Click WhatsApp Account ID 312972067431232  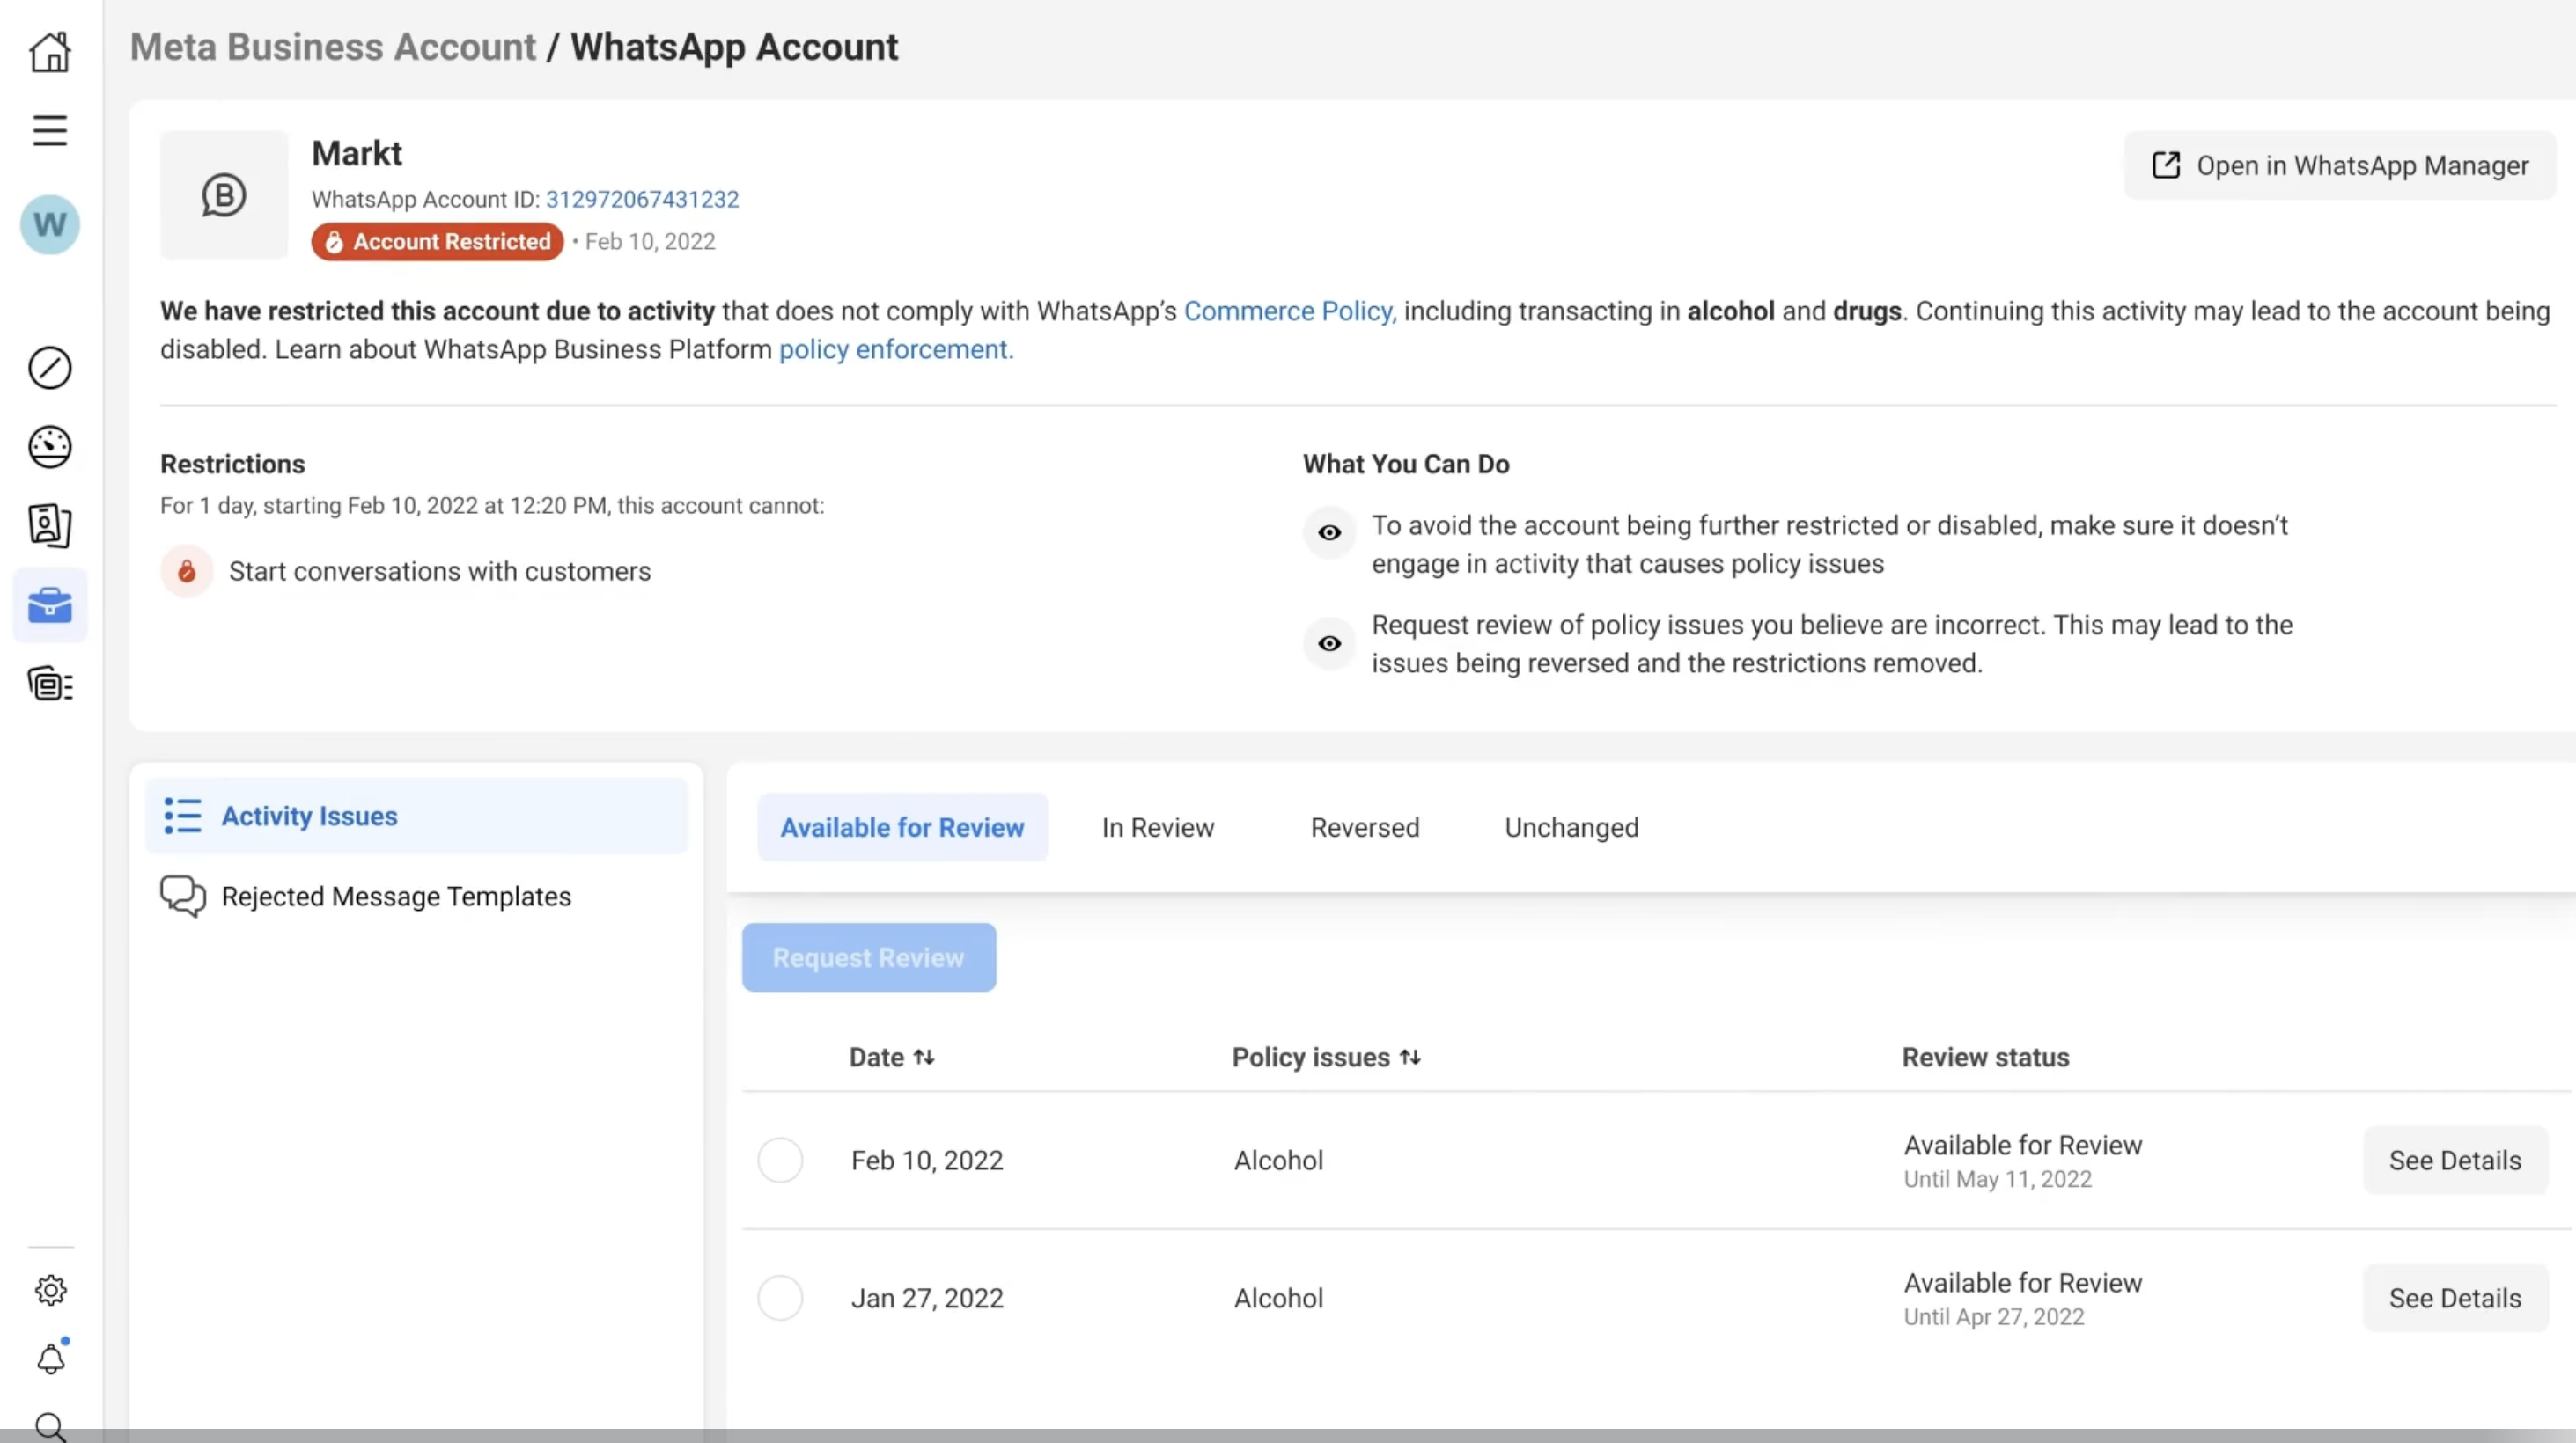click(x=642, y=199)
